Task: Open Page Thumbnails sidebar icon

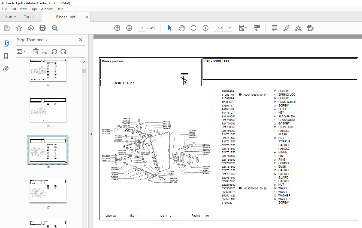Action: (x=6, y=43)
